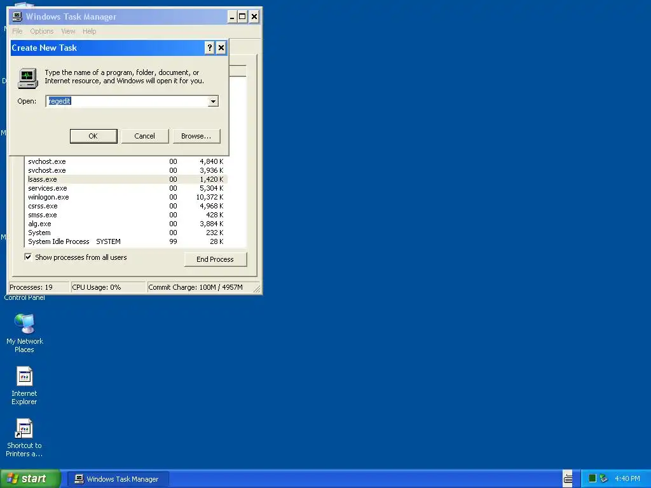
Task: Click the resize grip of Task Manager
Action: coord(257,288)
